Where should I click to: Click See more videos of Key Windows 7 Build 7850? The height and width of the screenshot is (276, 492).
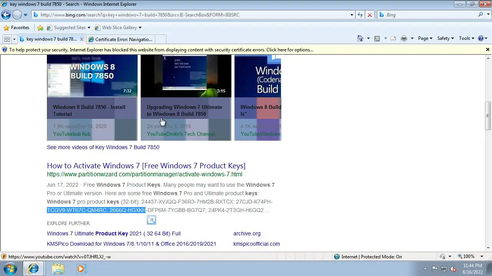tap(103, 147)
